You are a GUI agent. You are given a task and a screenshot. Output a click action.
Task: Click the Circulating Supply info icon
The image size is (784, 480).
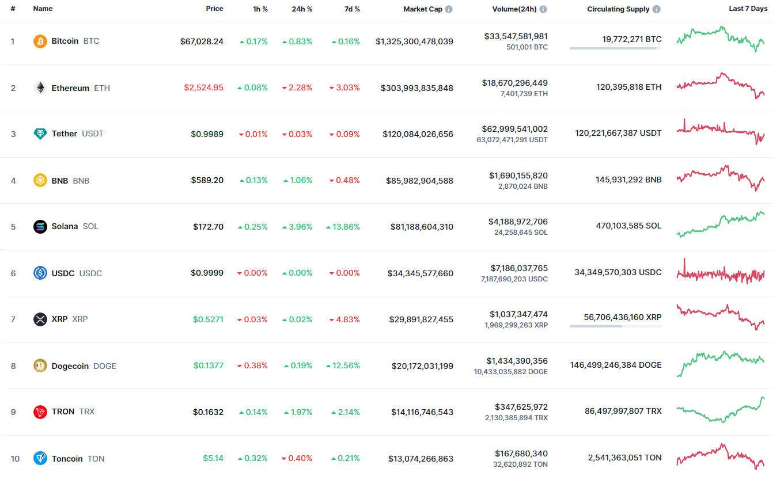(x=657, y=9)
